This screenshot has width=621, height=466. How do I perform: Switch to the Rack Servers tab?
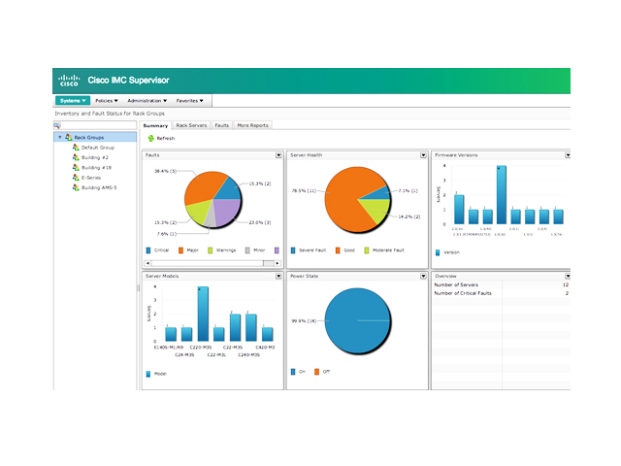191,125
